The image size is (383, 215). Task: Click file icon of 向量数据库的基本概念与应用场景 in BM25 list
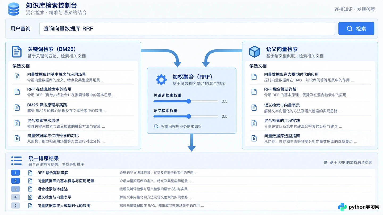click(17, 77)
